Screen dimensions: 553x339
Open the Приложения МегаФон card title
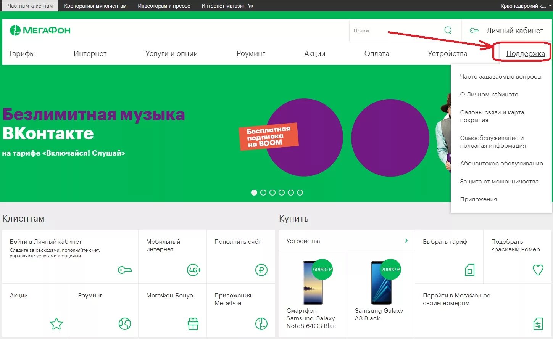[233, 299]
